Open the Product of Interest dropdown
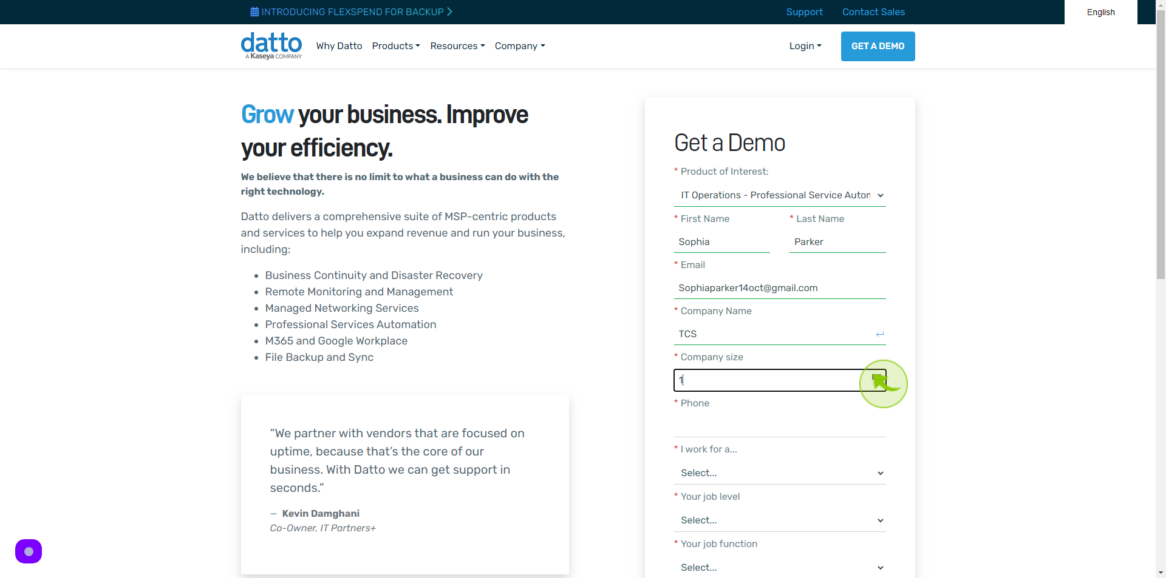1166x578 pixels. [780, 195]
